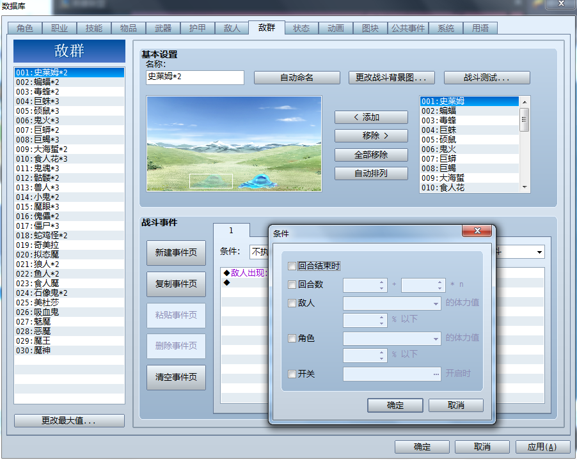577x460 pixels.
Task: Check the 回合结束时 checkbox
Action: coord(292,266)
